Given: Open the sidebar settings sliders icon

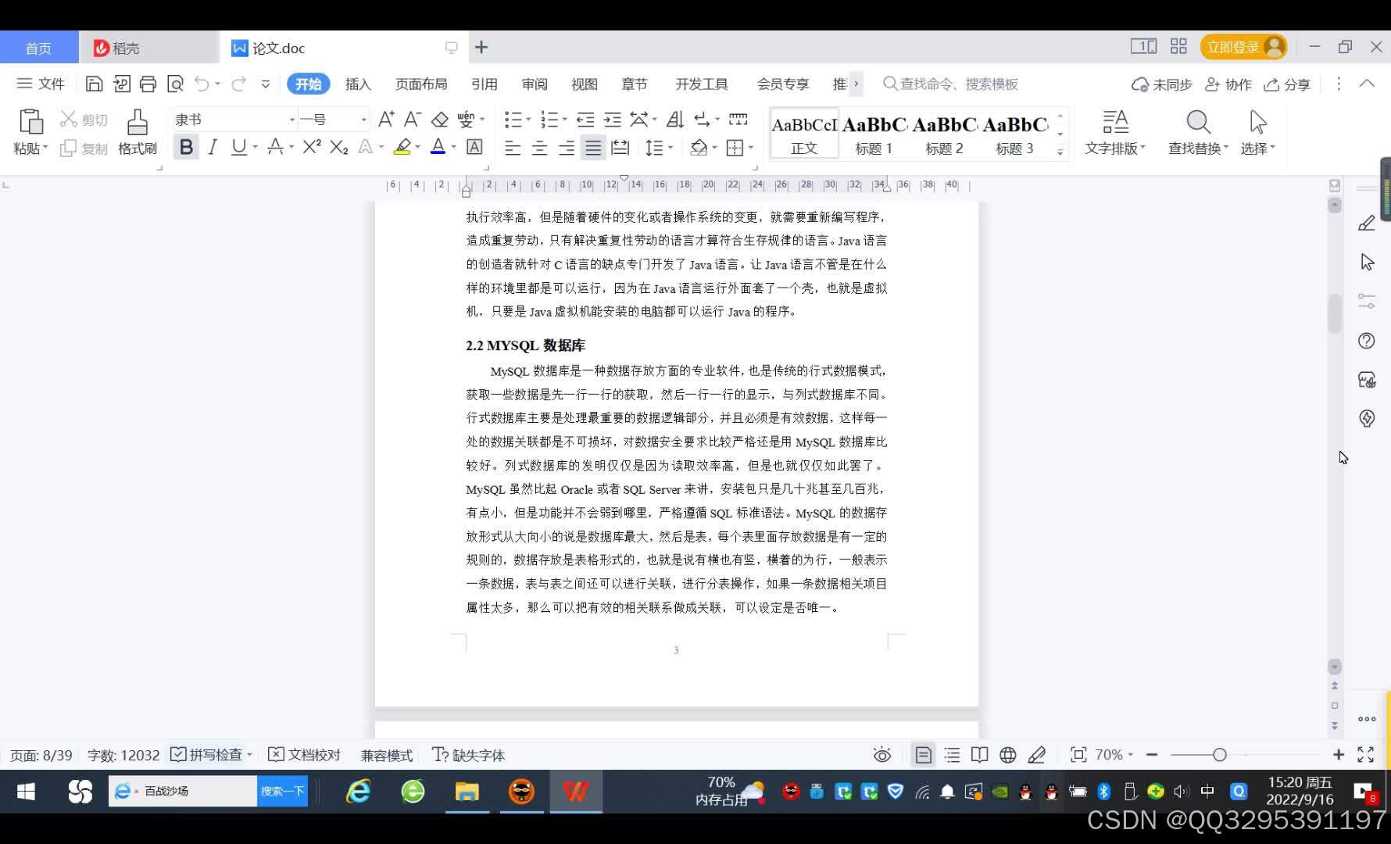Looking at the screenshot, I should click(1367, 301).
